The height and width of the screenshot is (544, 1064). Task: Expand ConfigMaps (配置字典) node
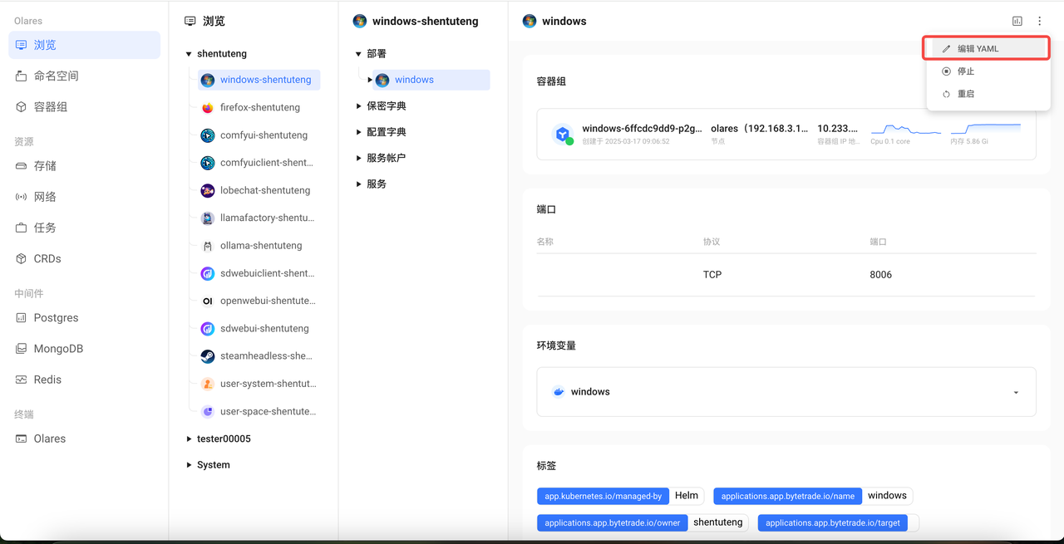(x=358, y=132)
